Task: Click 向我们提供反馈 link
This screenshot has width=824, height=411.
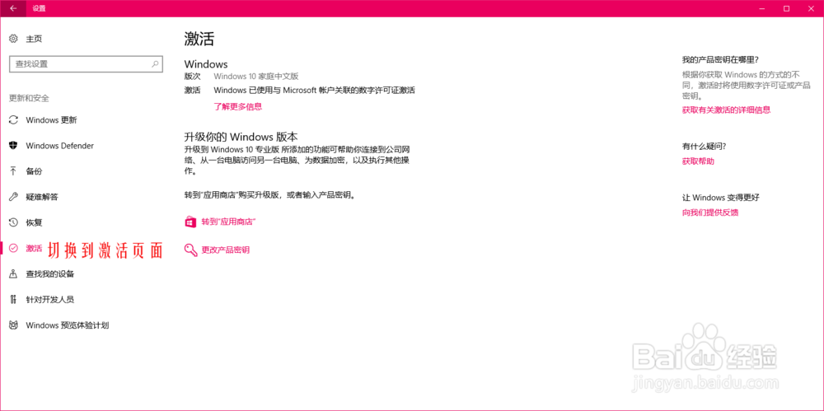Action: 710,213
